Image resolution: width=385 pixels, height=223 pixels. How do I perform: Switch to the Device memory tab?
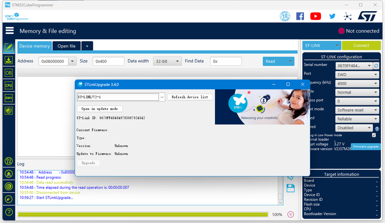(x=35, y=46)
